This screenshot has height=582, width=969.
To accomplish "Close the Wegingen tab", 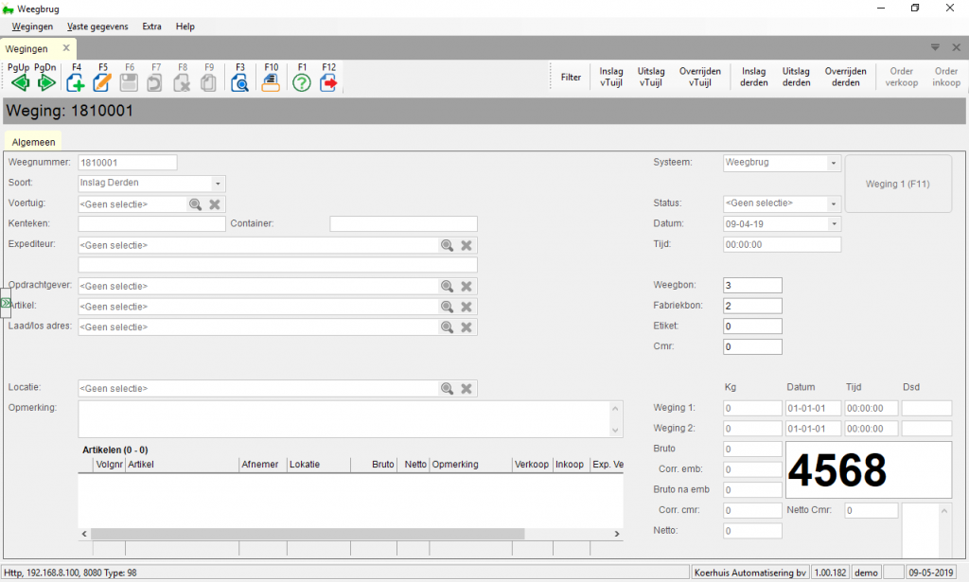I will 66,47.
